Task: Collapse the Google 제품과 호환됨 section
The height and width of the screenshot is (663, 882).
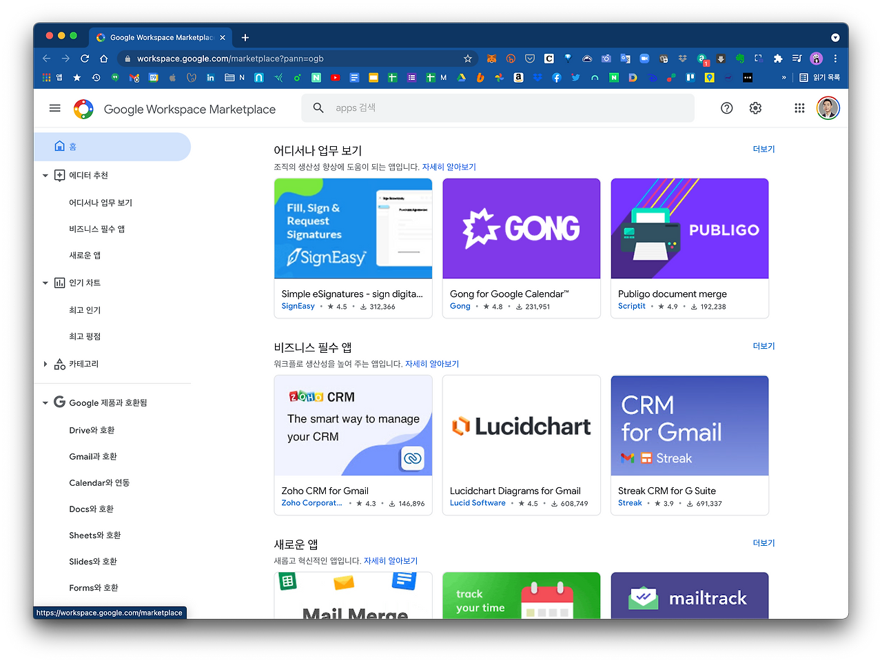Action: [x=45, y=403]
